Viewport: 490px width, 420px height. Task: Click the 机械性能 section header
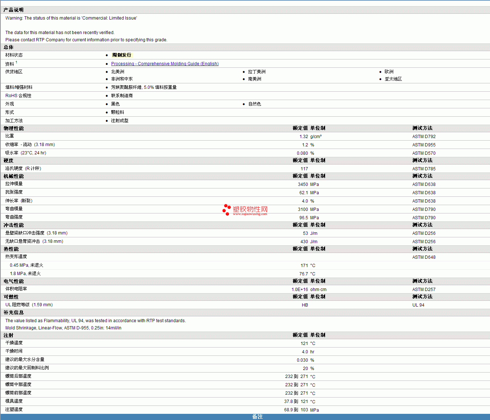click(x=14, y=176)
